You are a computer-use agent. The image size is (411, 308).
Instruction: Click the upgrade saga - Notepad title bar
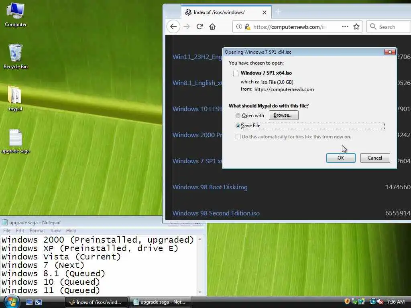(x=81, y=222)
